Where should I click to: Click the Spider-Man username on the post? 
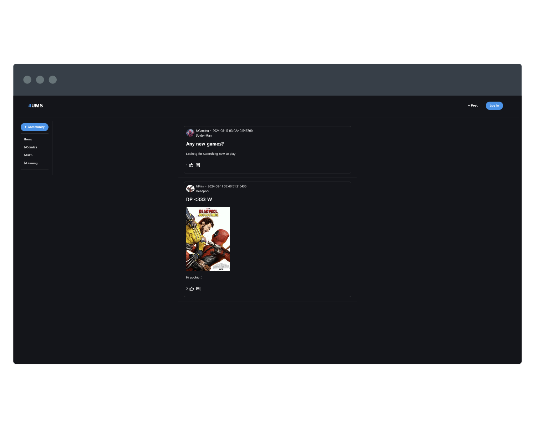click(204, 136)
